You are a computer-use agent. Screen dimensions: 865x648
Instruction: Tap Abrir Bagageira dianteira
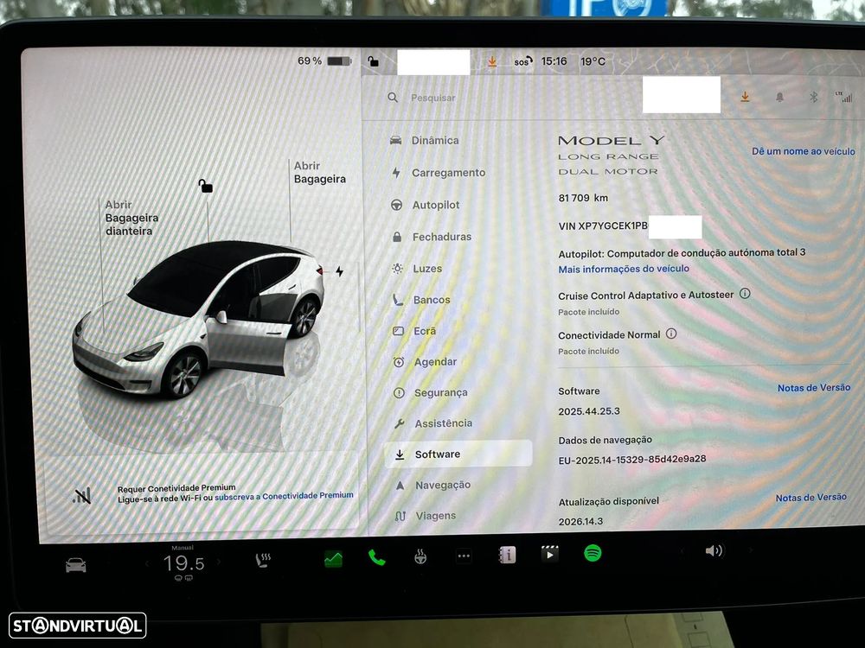(131, 218)
